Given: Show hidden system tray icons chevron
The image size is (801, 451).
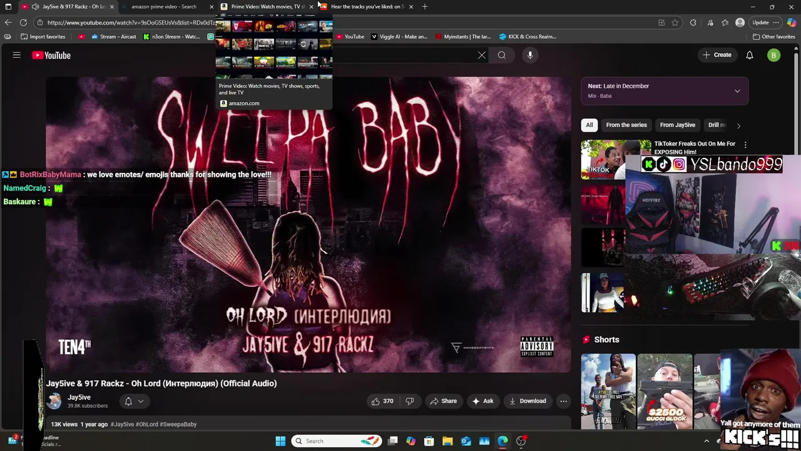Looking at the screenshot, I should coord(707,441).
